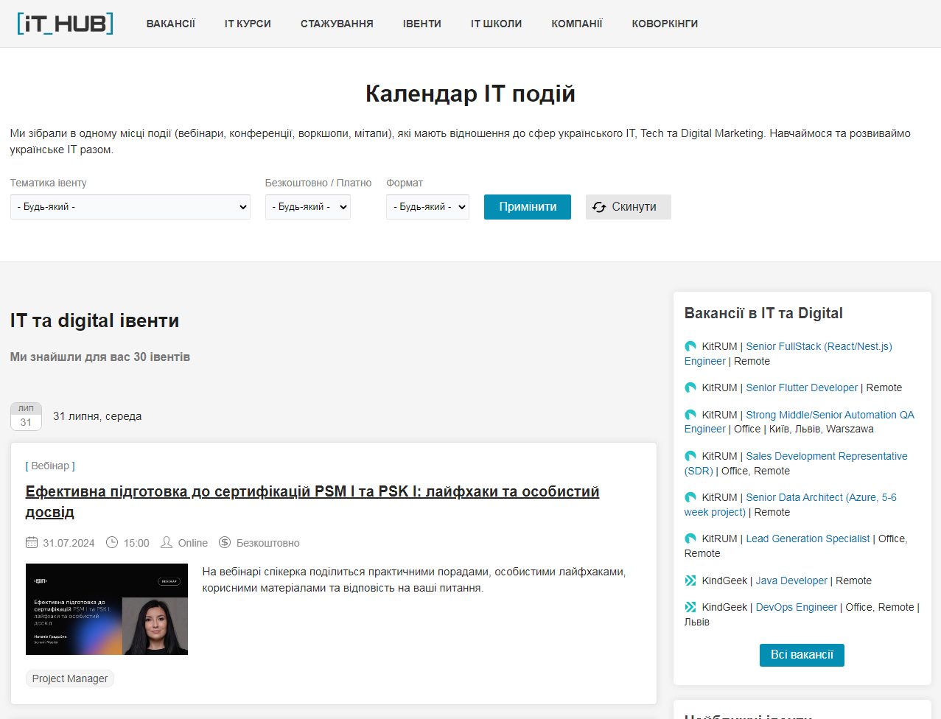Open the Тематика івенту dropdown
941x719 pixels.
(130, 207)
